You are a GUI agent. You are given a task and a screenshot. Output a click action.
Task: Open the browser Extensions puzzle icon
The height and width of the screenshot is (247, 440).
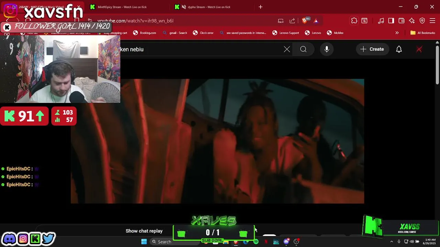coord(354,21)
